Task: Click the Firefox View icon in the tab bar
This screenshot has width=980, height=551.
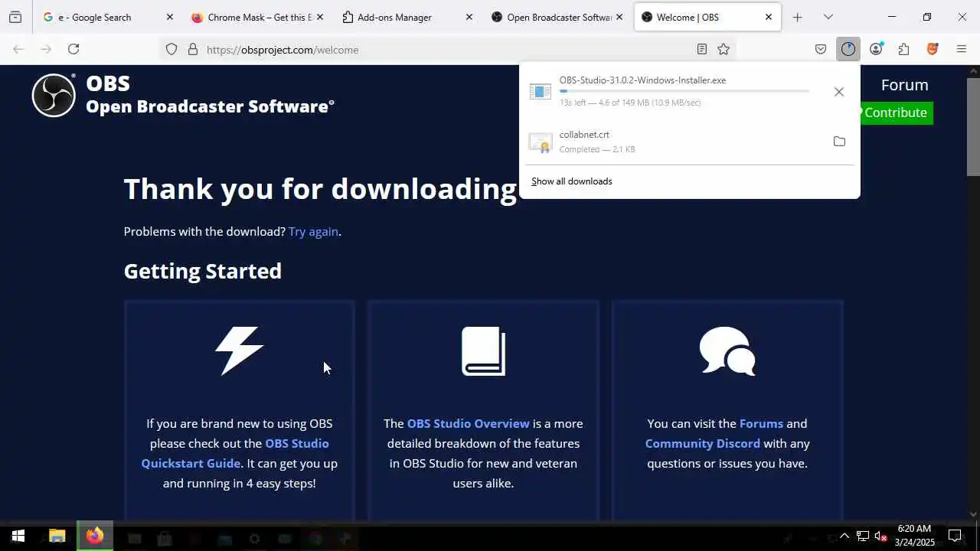Action: [15, 17]
